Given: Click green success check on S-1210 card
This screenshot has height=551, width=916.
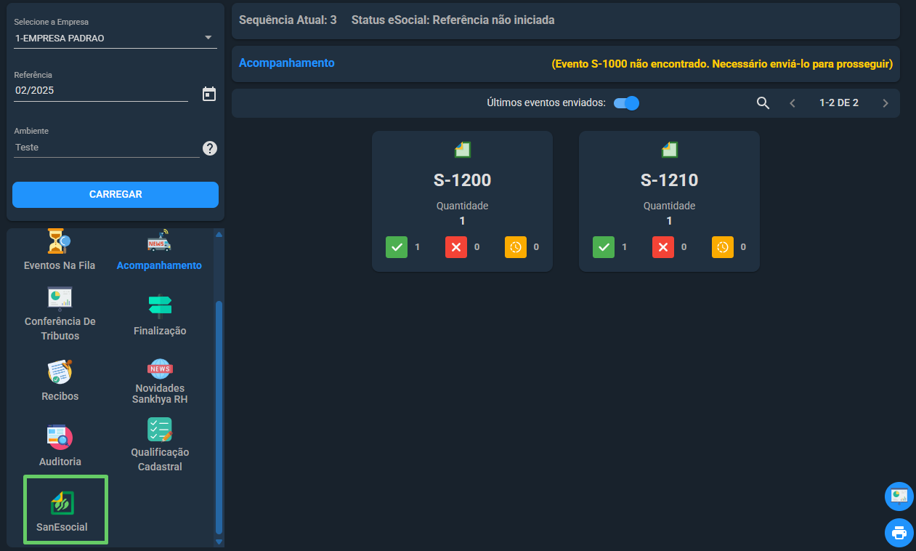Looking at the screenshot, I should pos(604,247).
